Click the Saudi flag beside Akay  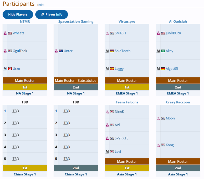(163, 51)
